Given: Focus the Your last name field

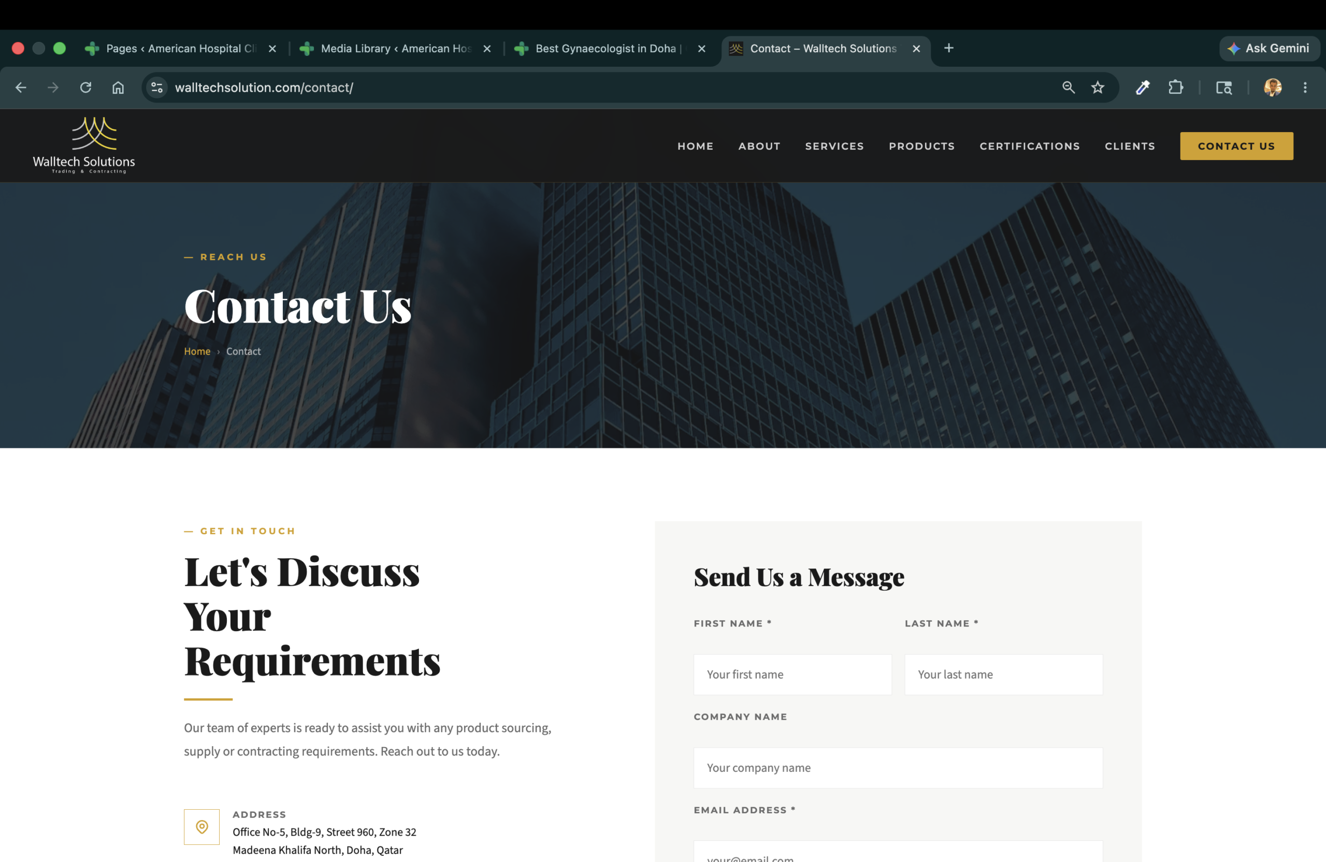Looking at the screenshot, I should pos(1003,675).
